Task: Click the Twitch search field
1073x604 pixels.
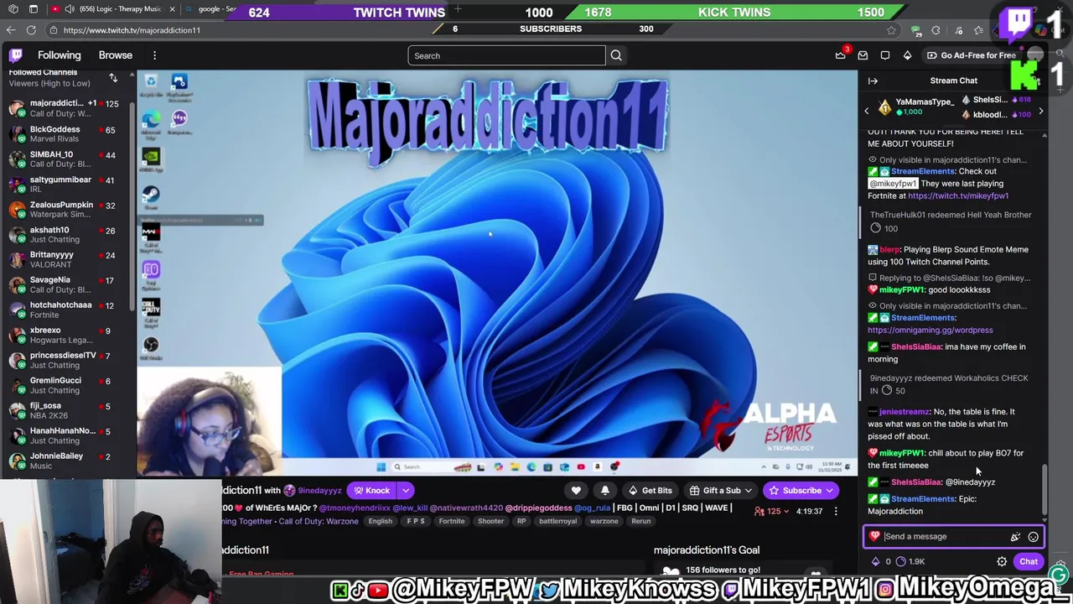Action: 506,55
